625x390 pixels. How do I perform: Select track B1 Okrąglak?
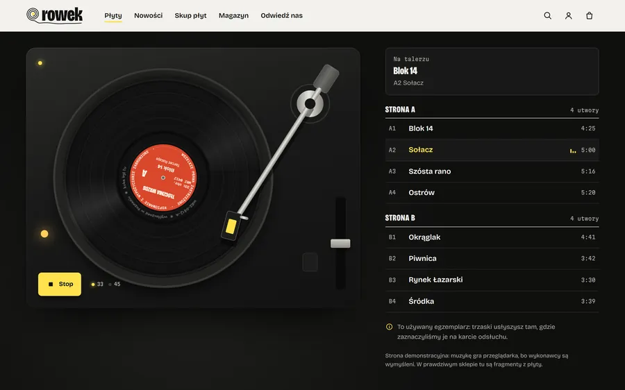[x=492, y=237]
